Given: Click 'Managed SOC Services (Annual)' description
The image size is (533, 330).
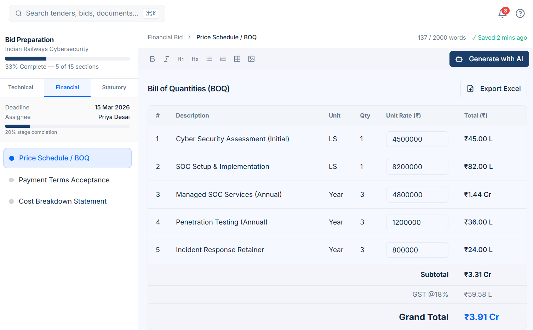Looking at the screenshot, I should click(x=229, y=194).
